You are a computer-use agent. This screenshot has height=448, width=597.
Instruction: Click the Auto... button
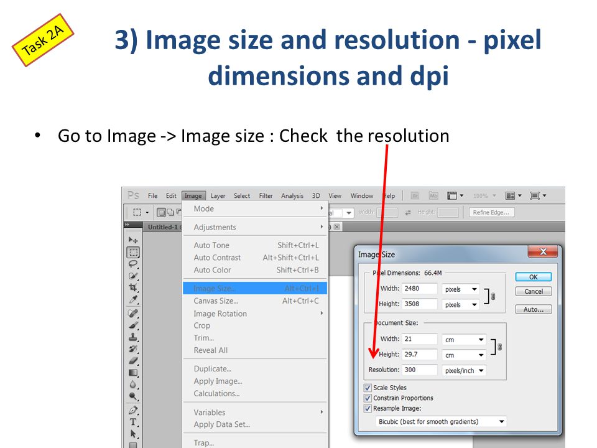click(534, 309)
